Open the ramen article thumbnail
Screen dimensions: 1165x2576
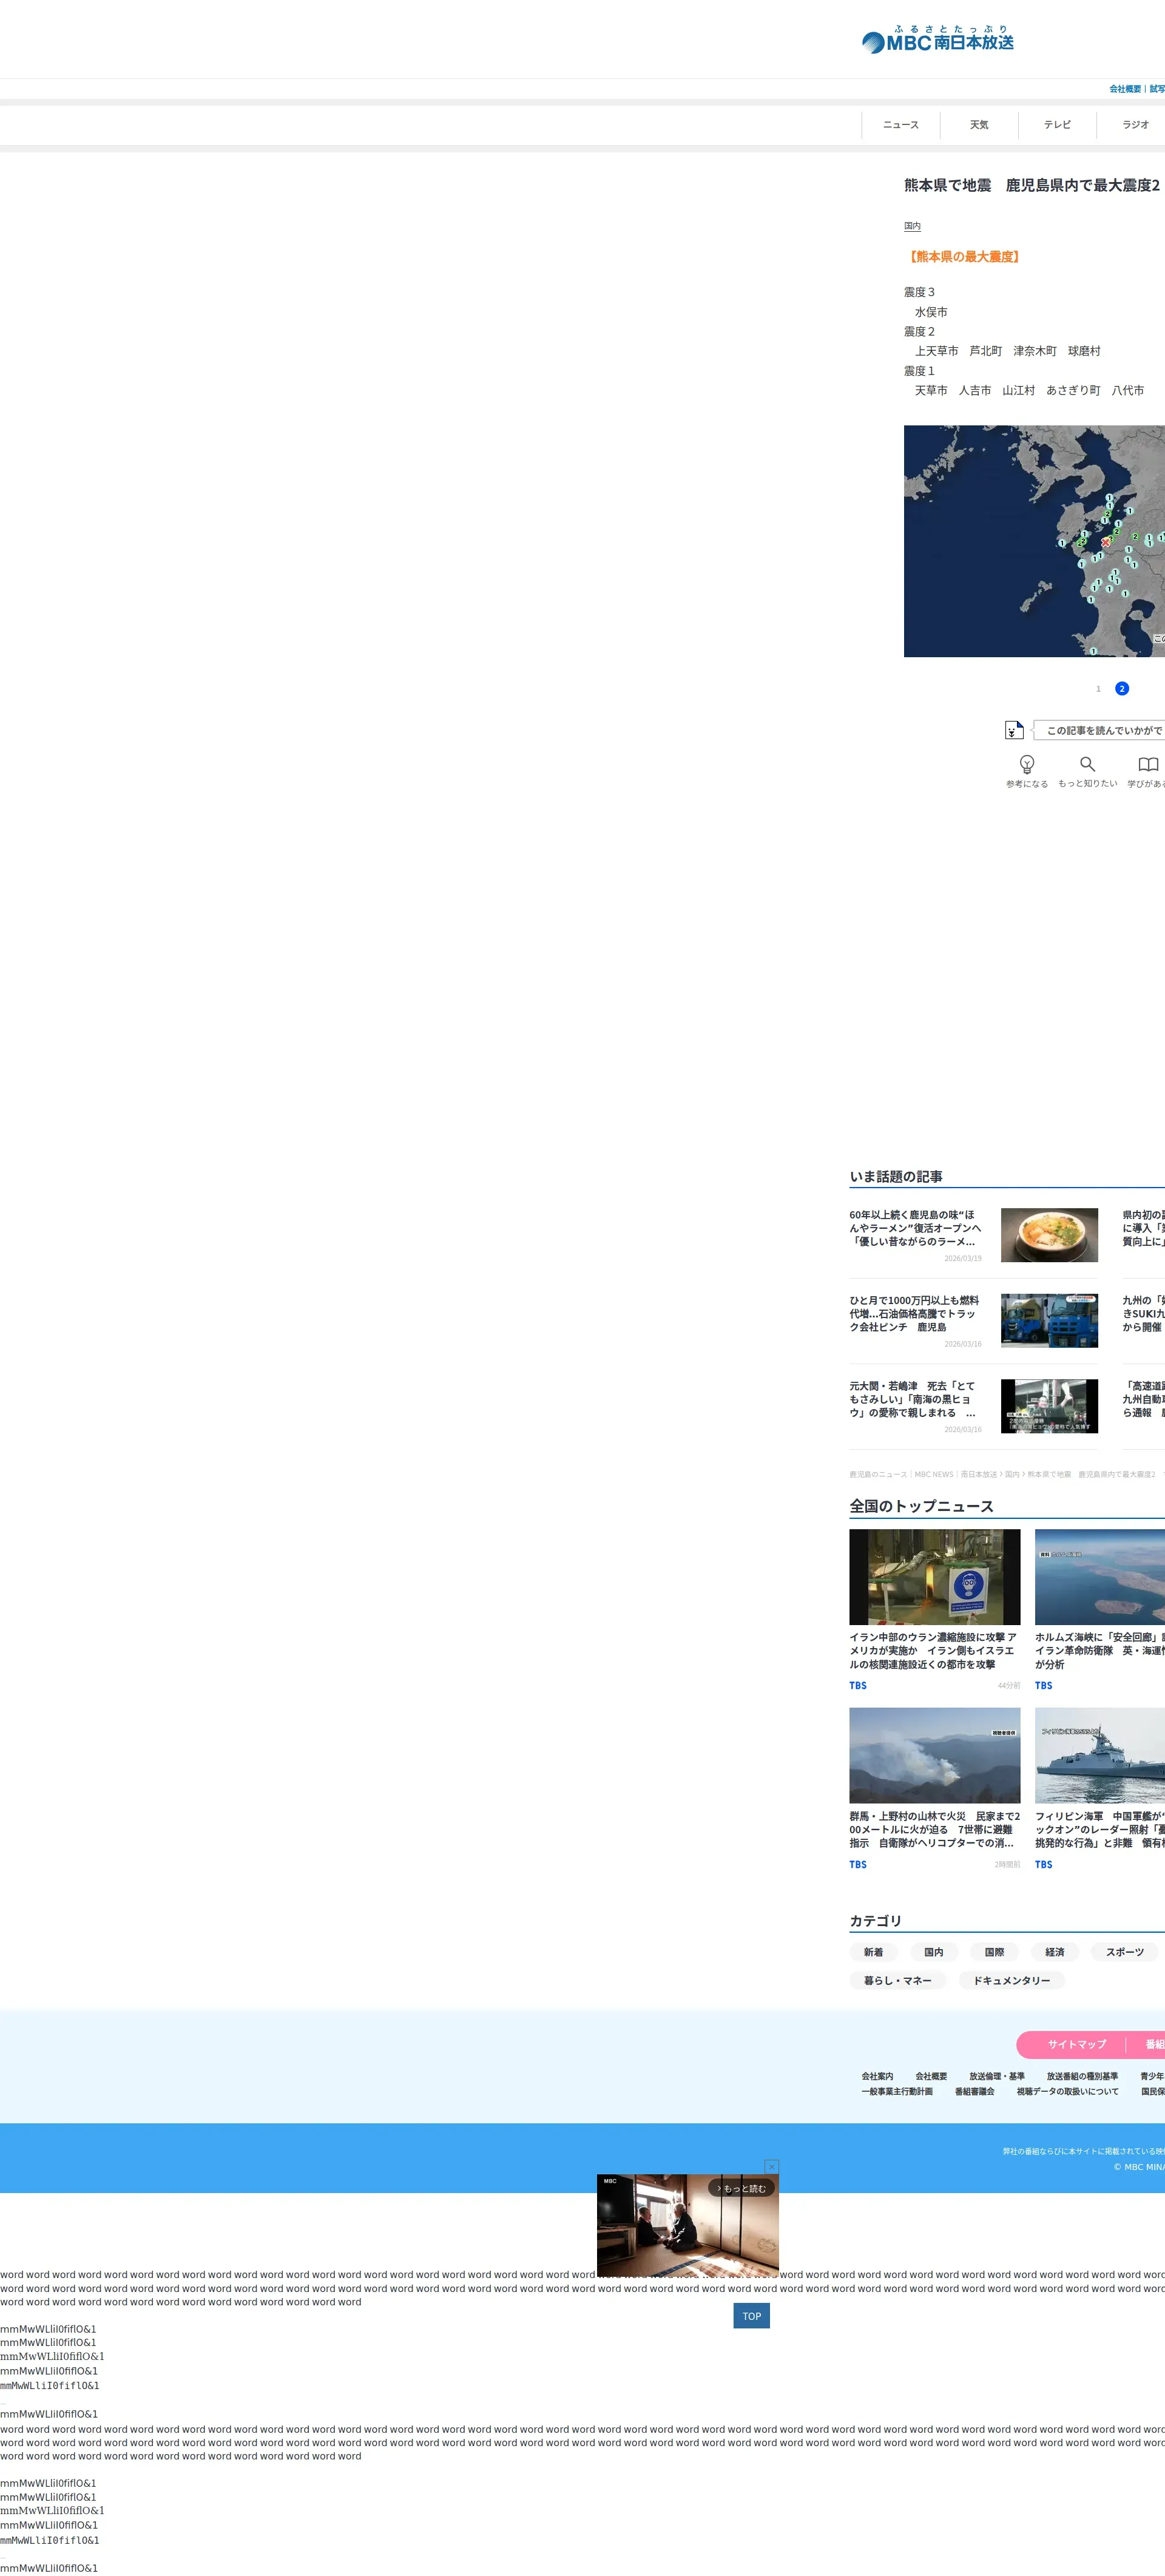(1049, 1235)
